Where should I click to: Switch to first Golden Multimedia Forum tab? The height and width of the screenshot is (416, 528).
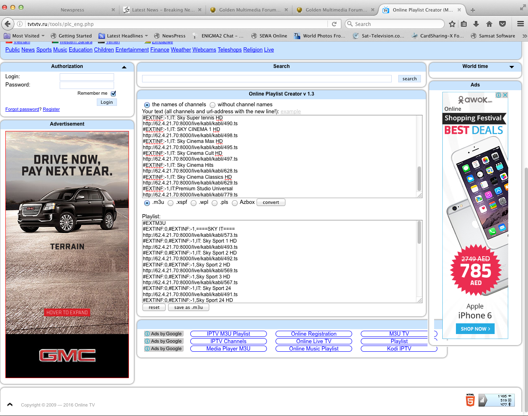(249, 10)
